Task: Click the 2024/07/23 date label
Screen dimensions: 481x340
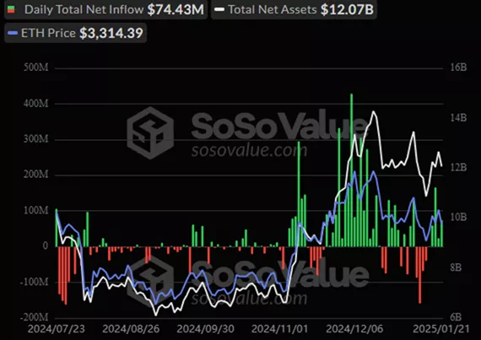Action: point(57,329)
